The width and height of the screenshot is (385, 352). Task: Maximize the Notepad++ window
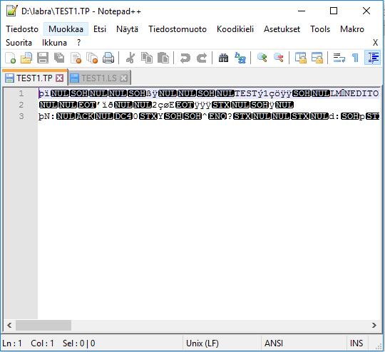(334, 11)
